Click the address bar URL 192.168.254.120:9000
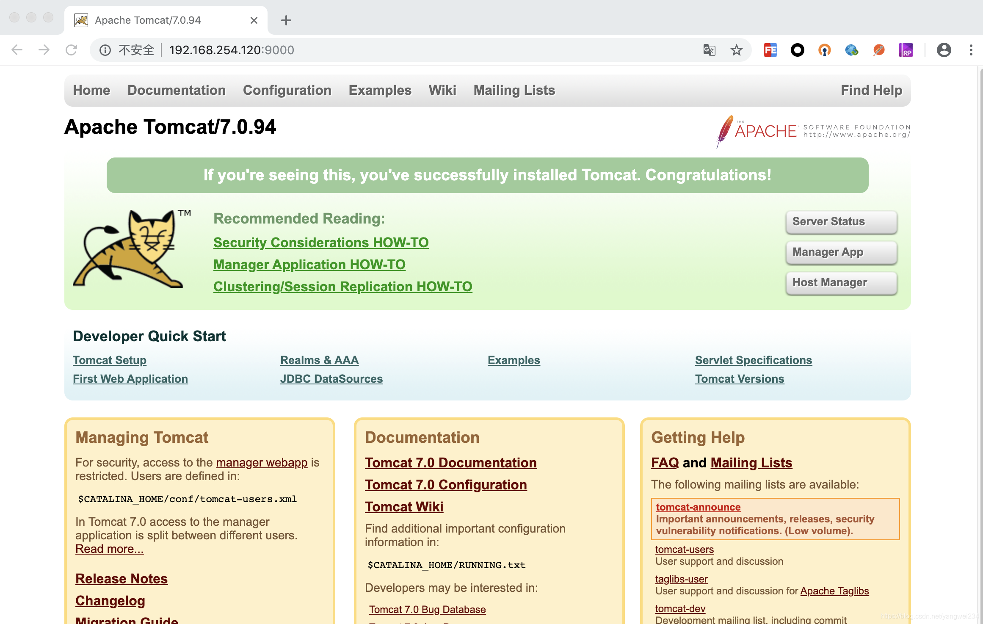 (232, 50)
